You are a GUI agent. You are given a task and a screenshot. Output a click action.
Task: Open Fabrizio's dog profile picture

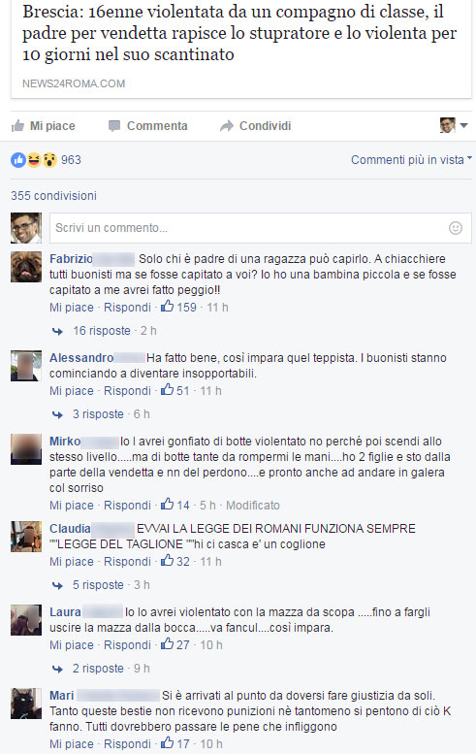tap(26, 267)
